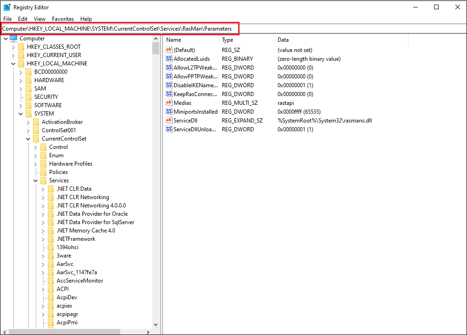Click the 1394ohci service folder icon
Image resolution: width=467 pixels, height=335 pixels.
pos(51,247)
